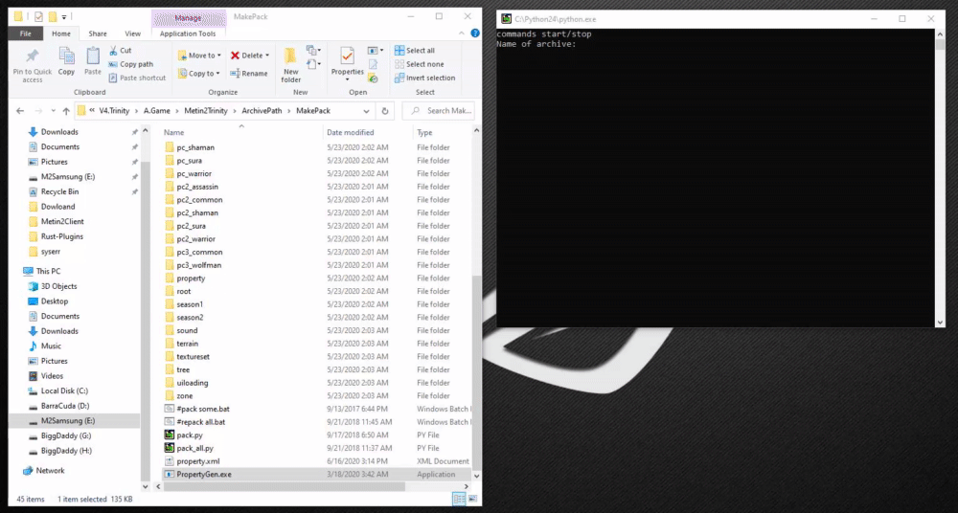Click the Manage contextual tab
This screenshot has height=513, width=958.
click(x=188, y=18)
